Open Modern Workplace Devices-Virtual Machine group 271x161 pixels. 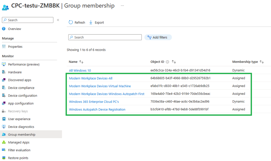coord(100,86)
